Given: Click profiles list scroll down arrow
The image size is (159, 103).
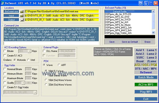Looking at the screenshot, I should click(153, 32).
